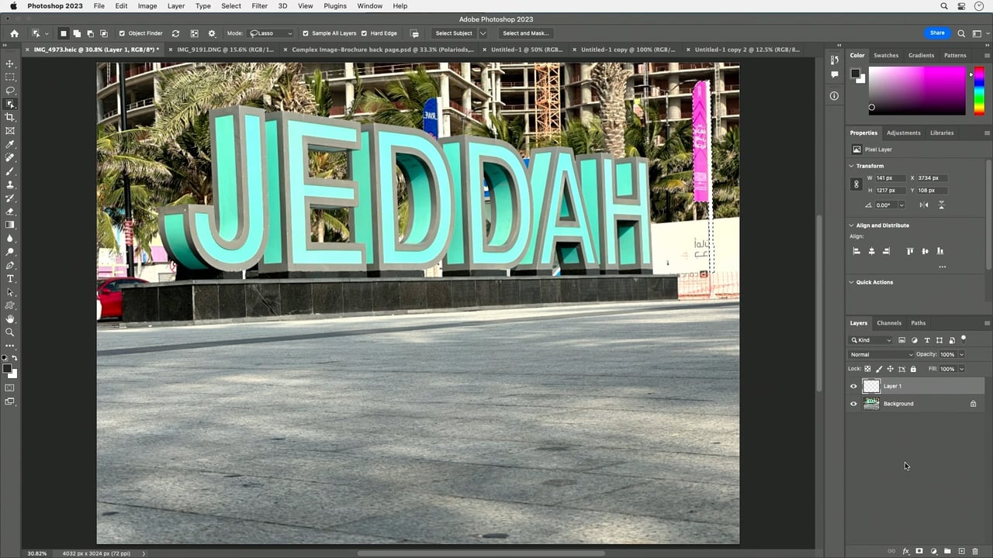Delete layer with the trash icon
Screen dimensions: 993x558
point(975,551)
